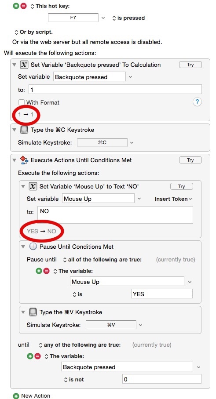This screenshot has height=399, width=216.
Task: Open dropdown arrow beside F7 hot key field
Action: (x=103, y=18)
